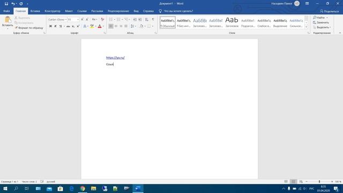Click the multilevel list icon
Viewport: 343px width, 193px height.
click(126, 19)
